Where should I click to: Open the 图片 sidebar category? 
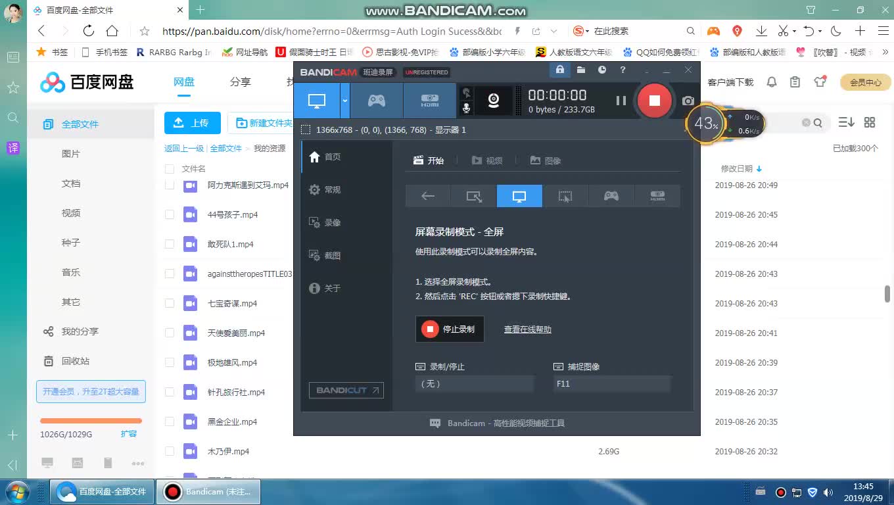71,154
